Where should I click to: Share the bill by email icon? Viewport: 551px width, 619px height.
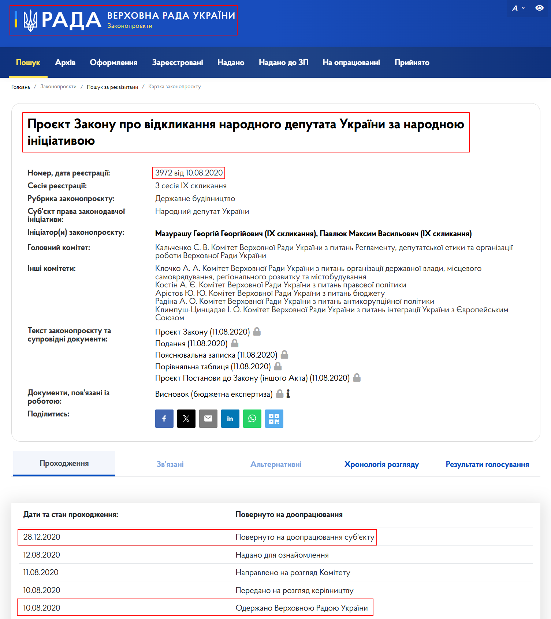pyautogui.click(x=208, y=419)
